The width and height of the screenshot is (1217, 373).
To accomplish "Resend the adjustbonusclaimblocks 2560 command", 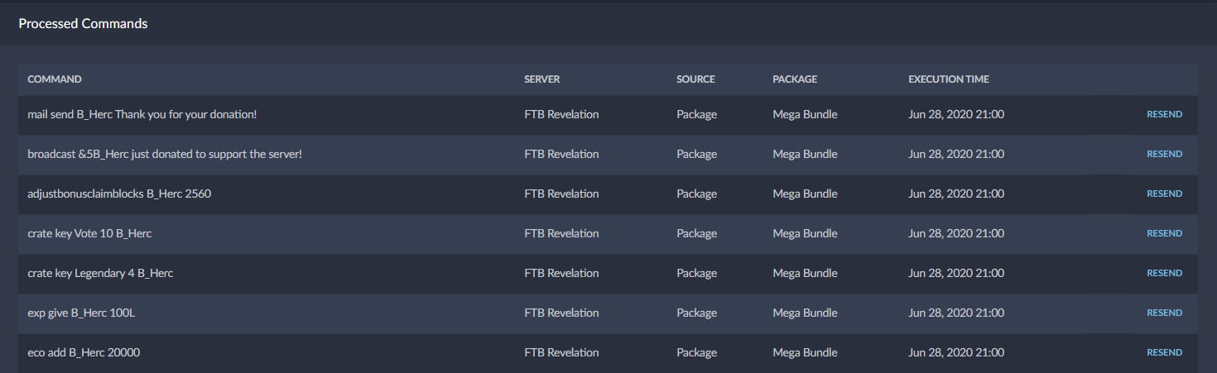I will tap(1164, 194).
